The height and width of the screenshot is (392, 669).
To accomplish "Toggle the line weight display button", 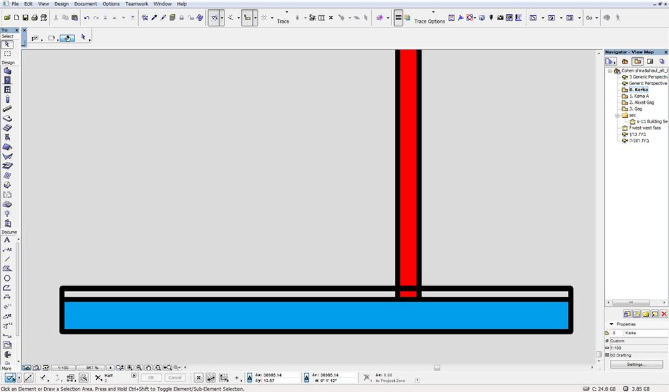I will [398, 17].
